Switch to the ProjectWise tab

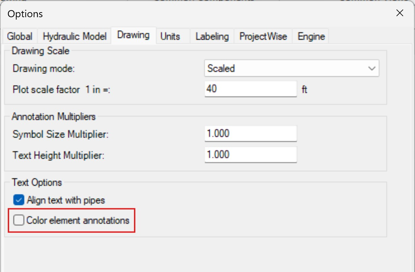click(263, 36)
